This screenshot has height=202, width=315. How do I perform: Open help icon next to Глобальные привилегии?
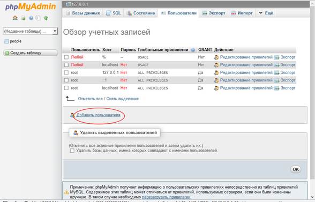(193, 50)
